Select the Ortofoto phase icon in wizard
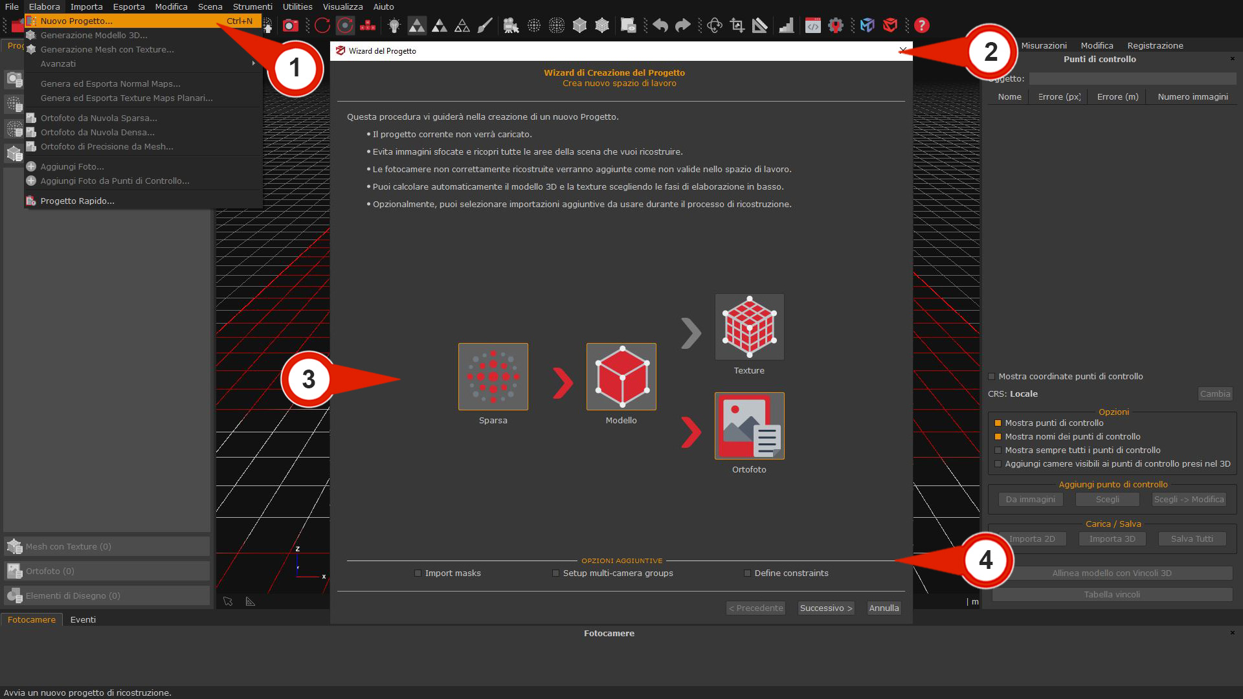Viewport: 1243px width, 699px height. pyautogui.click(x=750, y=426)
